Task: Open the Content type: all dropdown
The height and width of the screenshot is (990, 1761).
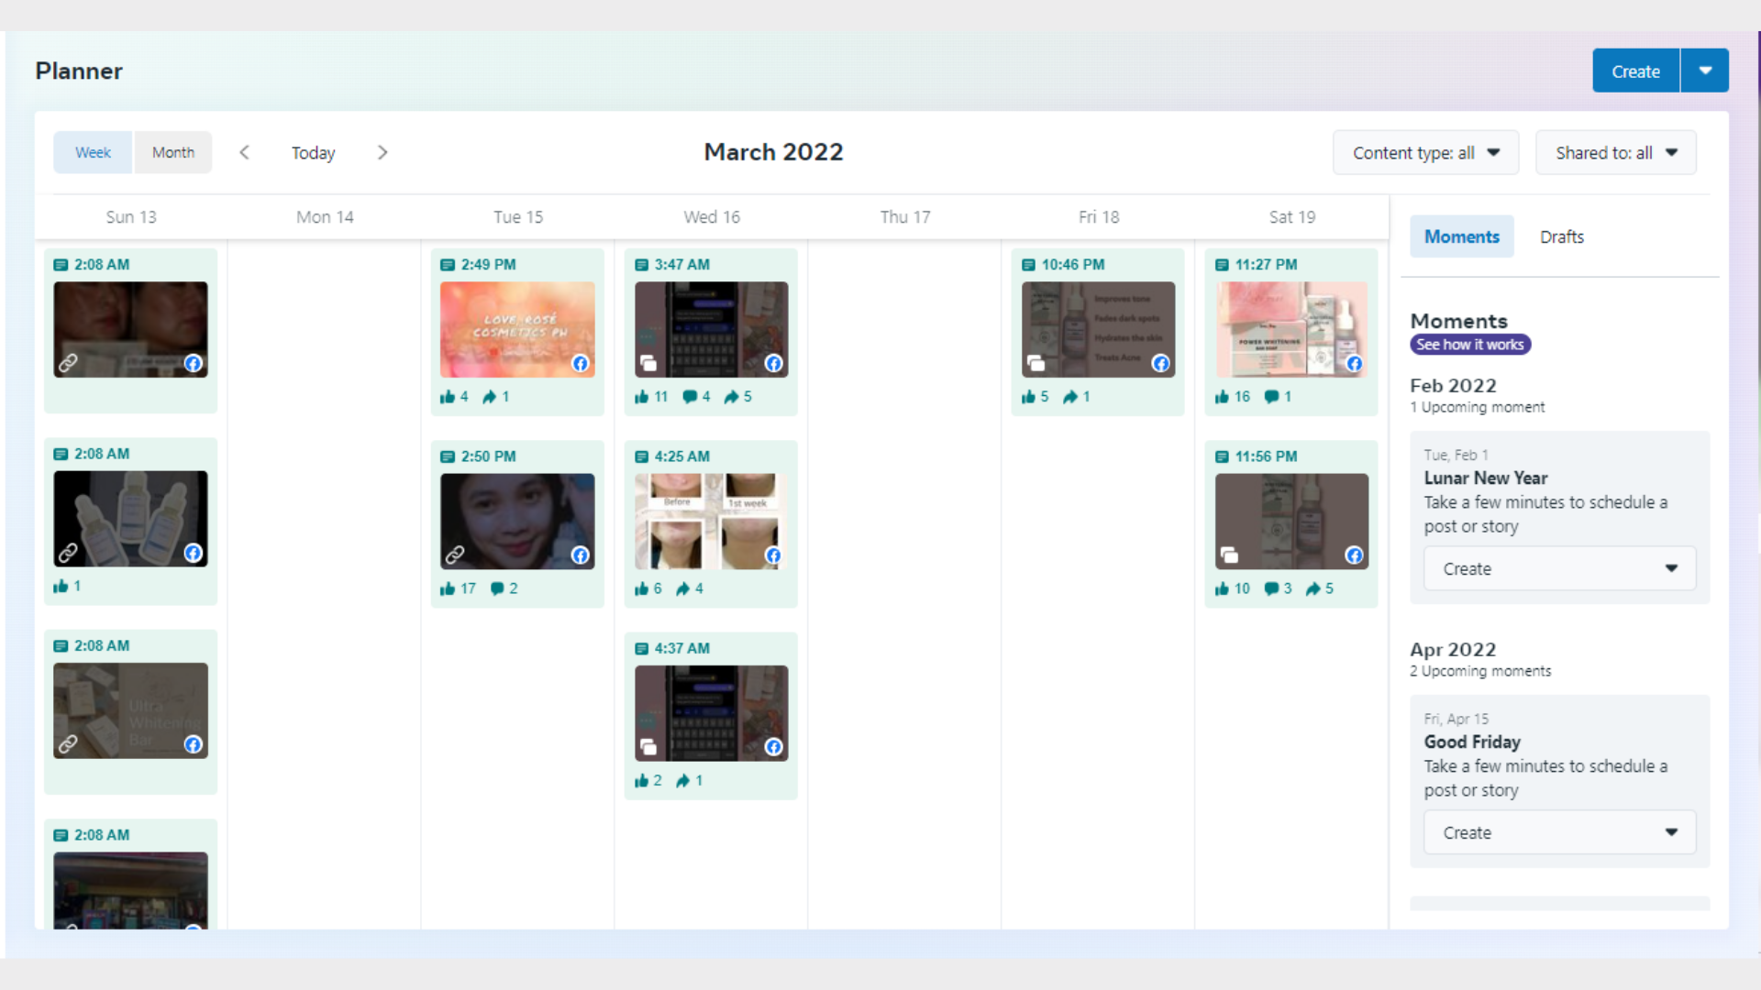Action: click(x=1425, y=153)
